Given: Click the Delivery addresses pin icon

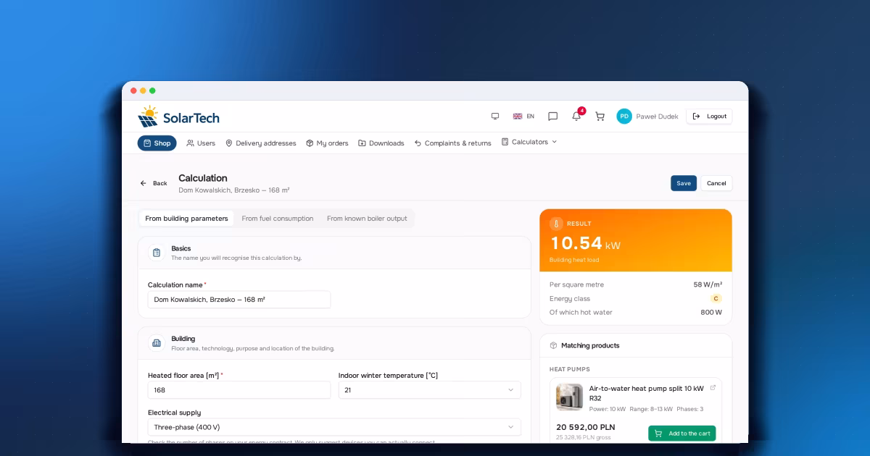Looking at the screenshot, I should (x=229, y=143).
